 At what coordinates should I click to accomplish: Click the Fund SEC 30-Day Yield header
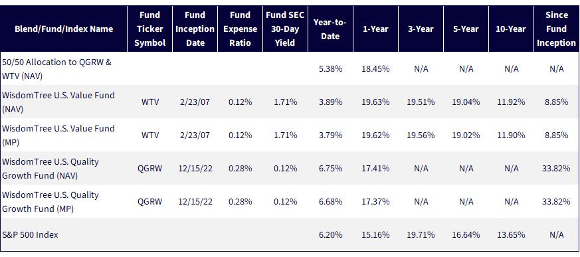(x=285, y=29)
